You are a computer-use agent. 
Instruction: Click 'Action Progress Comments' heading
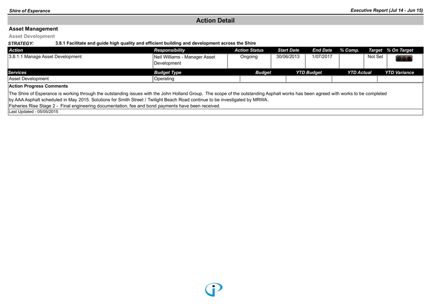point(38,86)
